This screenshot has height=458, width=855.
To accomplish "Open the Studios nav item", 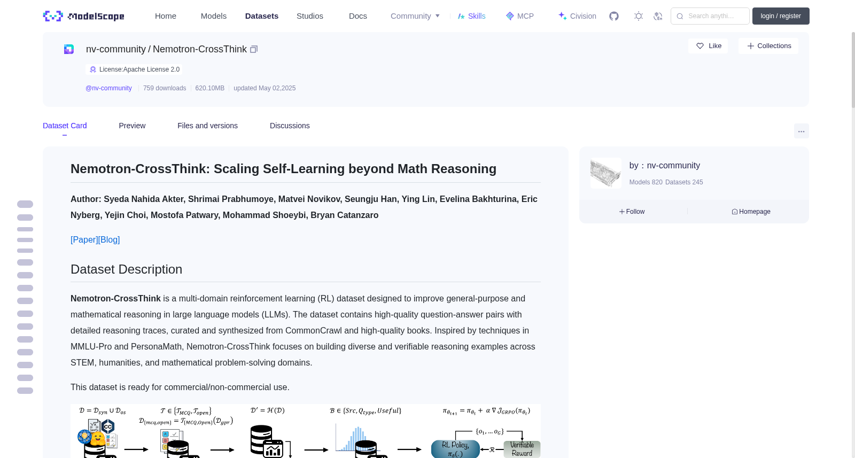I will pyautogui.click(x=310, y=16).
